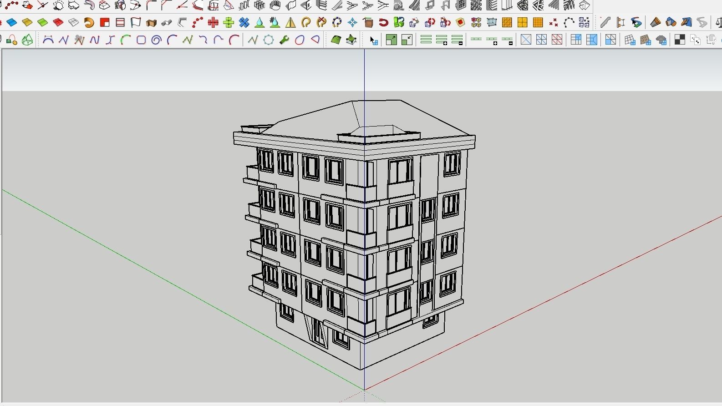Select the red curved undo arrow icon
This screenshot has width=722, height=406.
[383, 22]
